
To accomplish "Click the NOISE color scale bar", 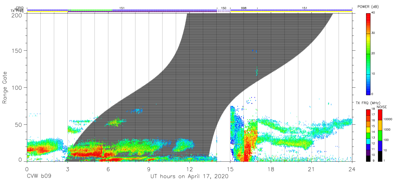I will click(380, 135).
